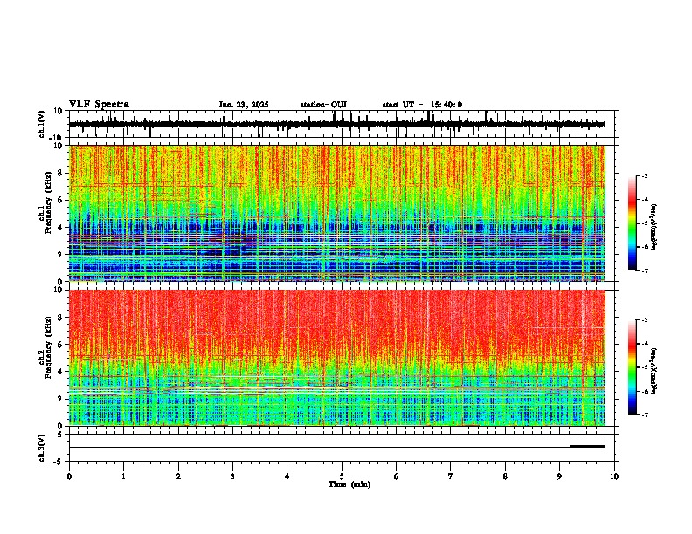The width and height of the screenshot is (692, 534).
Task: Click the "ch.3(V)" axis label
Action: pos(41,448)
